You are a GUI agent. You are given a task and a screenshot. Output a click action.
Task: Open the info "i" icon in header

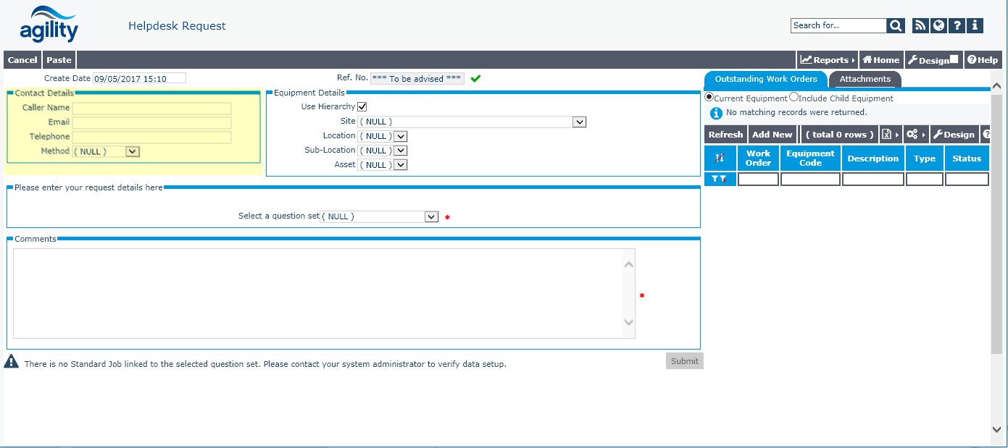coord(975,26)
